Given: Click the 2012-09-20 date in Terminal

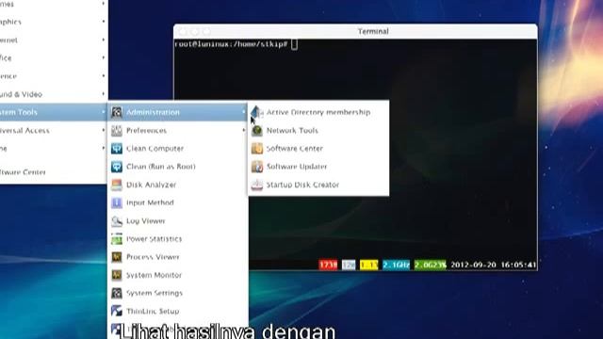Looking at the screenshot, I should click(473, 265).
